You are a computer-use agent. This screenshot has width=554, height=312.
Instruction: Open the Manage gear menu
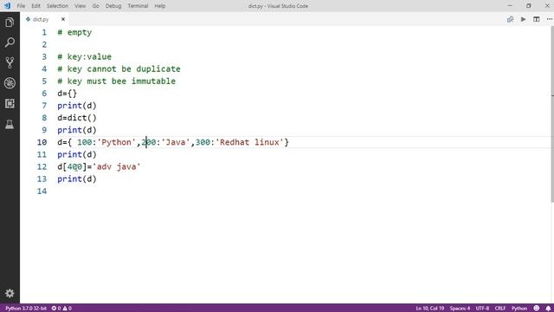coord(10,293)
